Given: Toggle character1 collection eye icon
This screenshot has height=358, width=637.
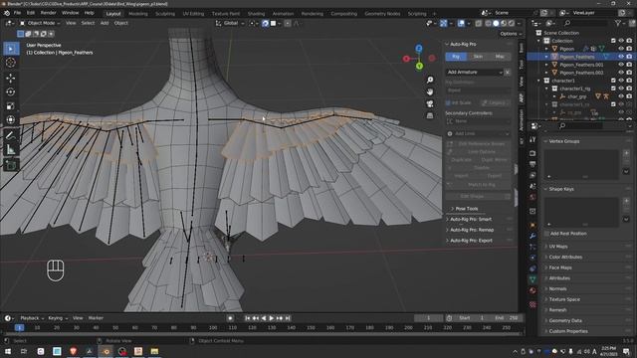Looking at the screenshot, I should (x=621, y=81).
